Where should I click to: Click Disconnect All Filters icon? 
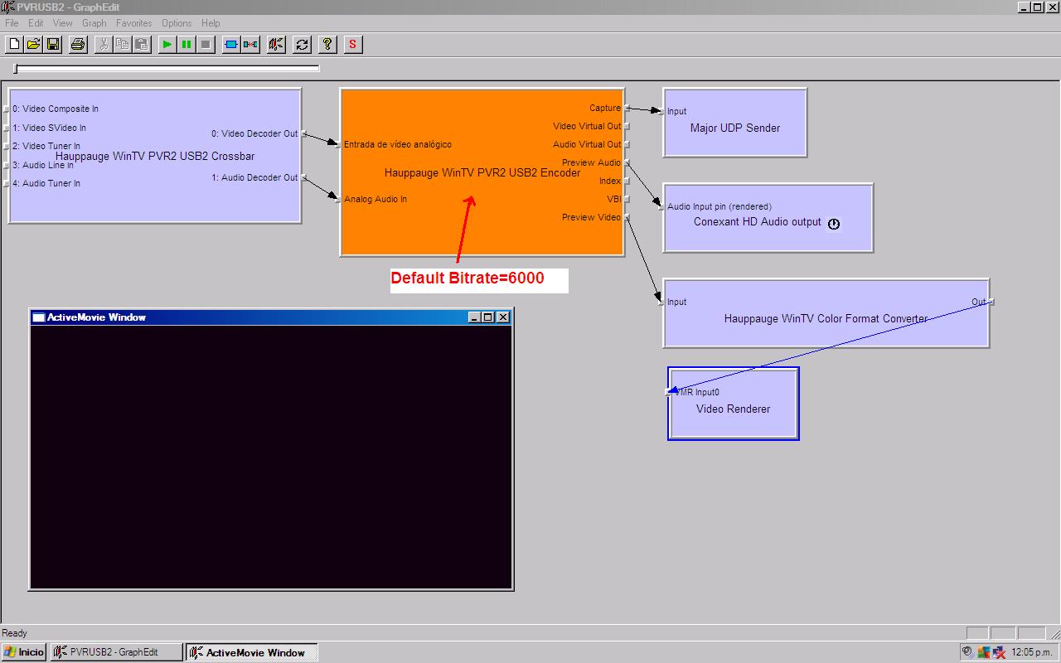pyautogui.click(x=250, y=44)
